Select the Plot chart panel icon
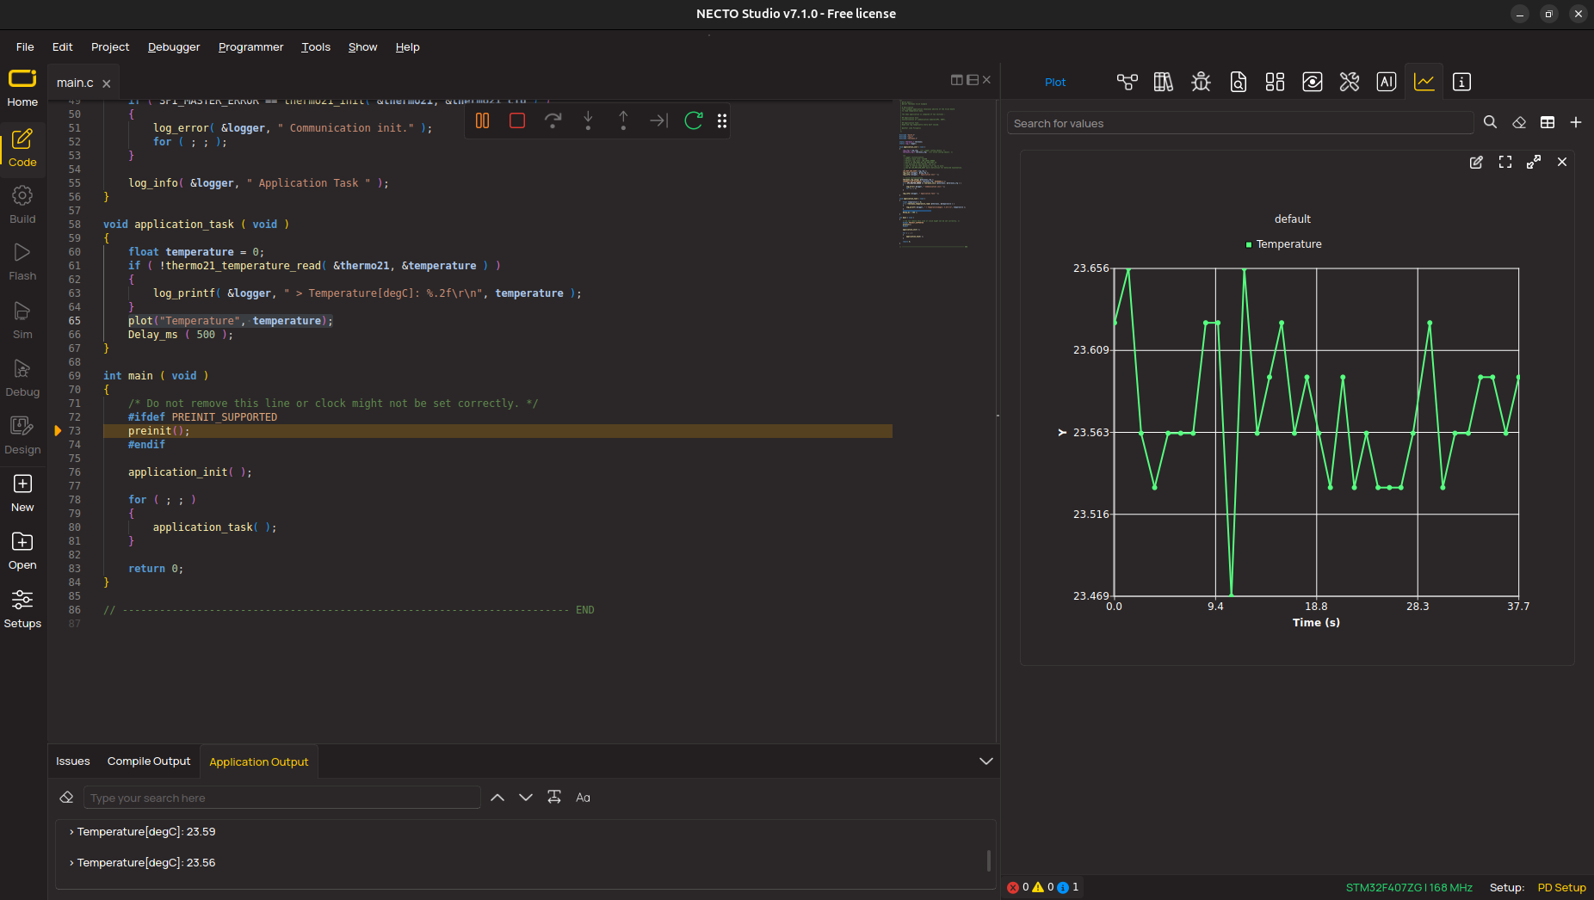 1424,82
